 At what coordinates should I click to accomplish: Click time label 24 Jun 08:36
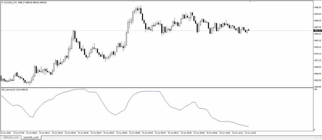coord(83,133)
